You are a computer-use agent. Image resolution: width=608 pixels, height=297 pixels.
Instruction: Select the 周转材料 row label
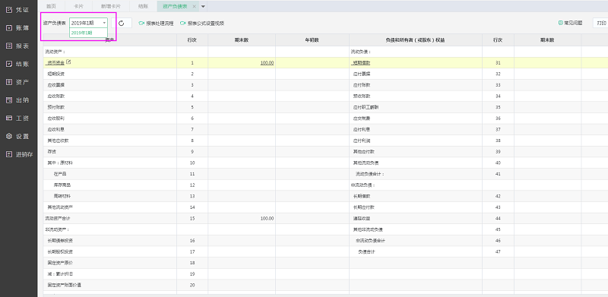[x=62, y=196]
